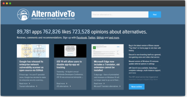Viewport: 187px width, 97px height.
Task: Click the 'and more' sign up link
Action: (x=114, y=38)
